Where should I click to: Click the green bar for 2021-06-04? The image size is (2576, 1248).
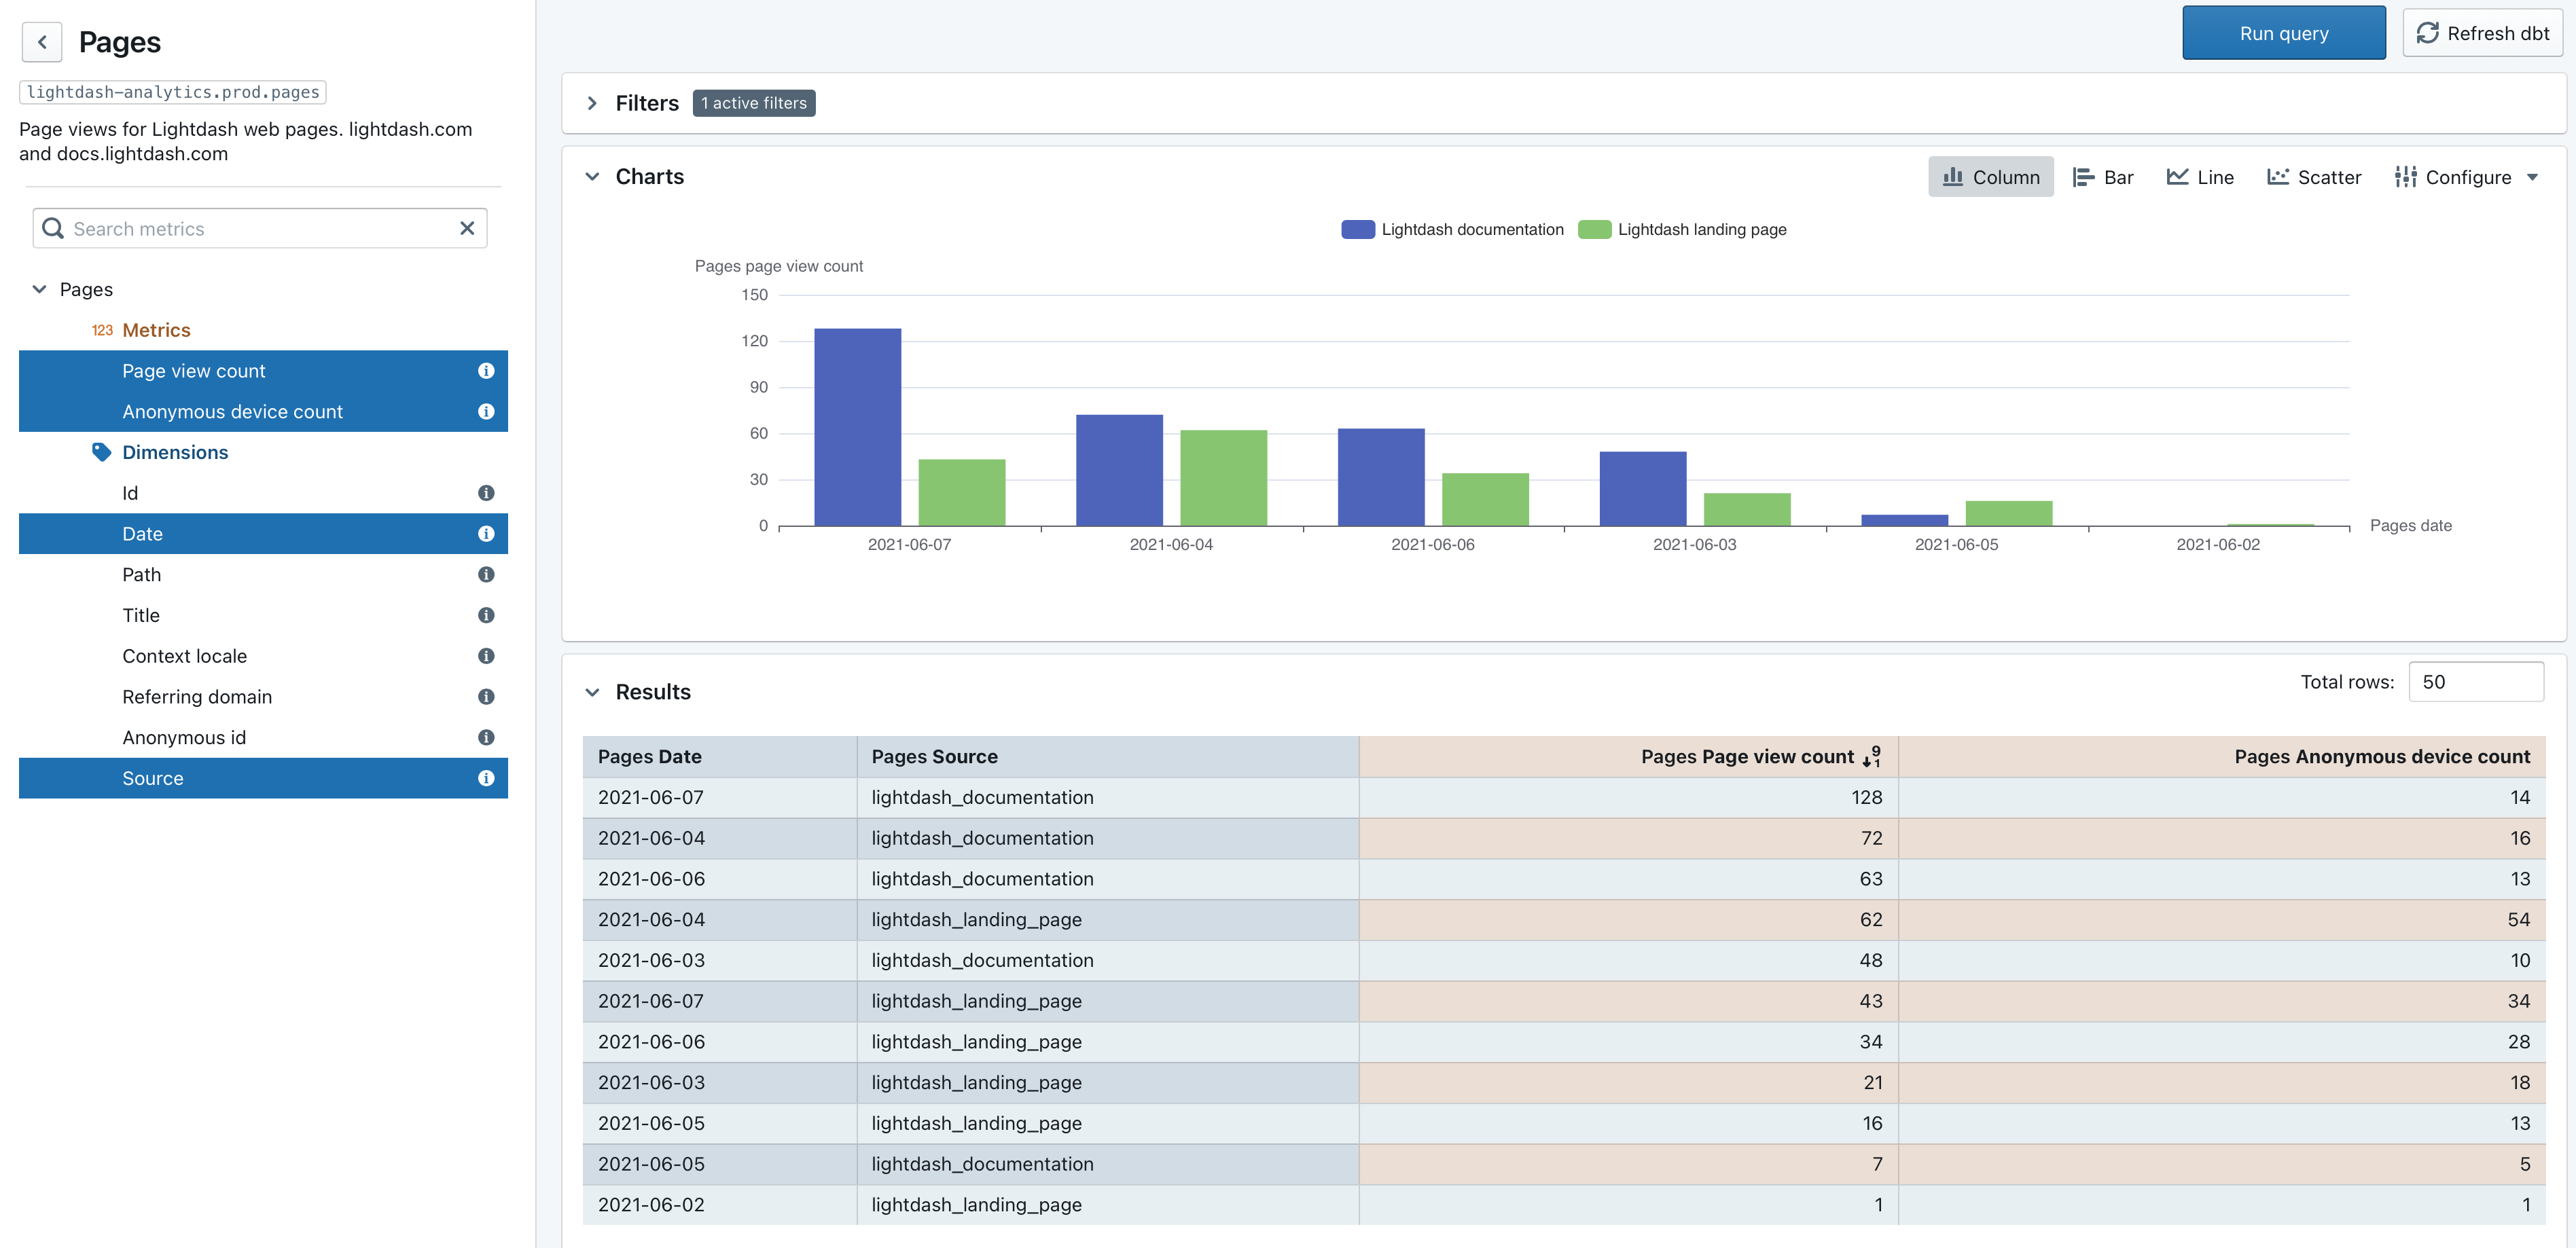click(1223, 477)
